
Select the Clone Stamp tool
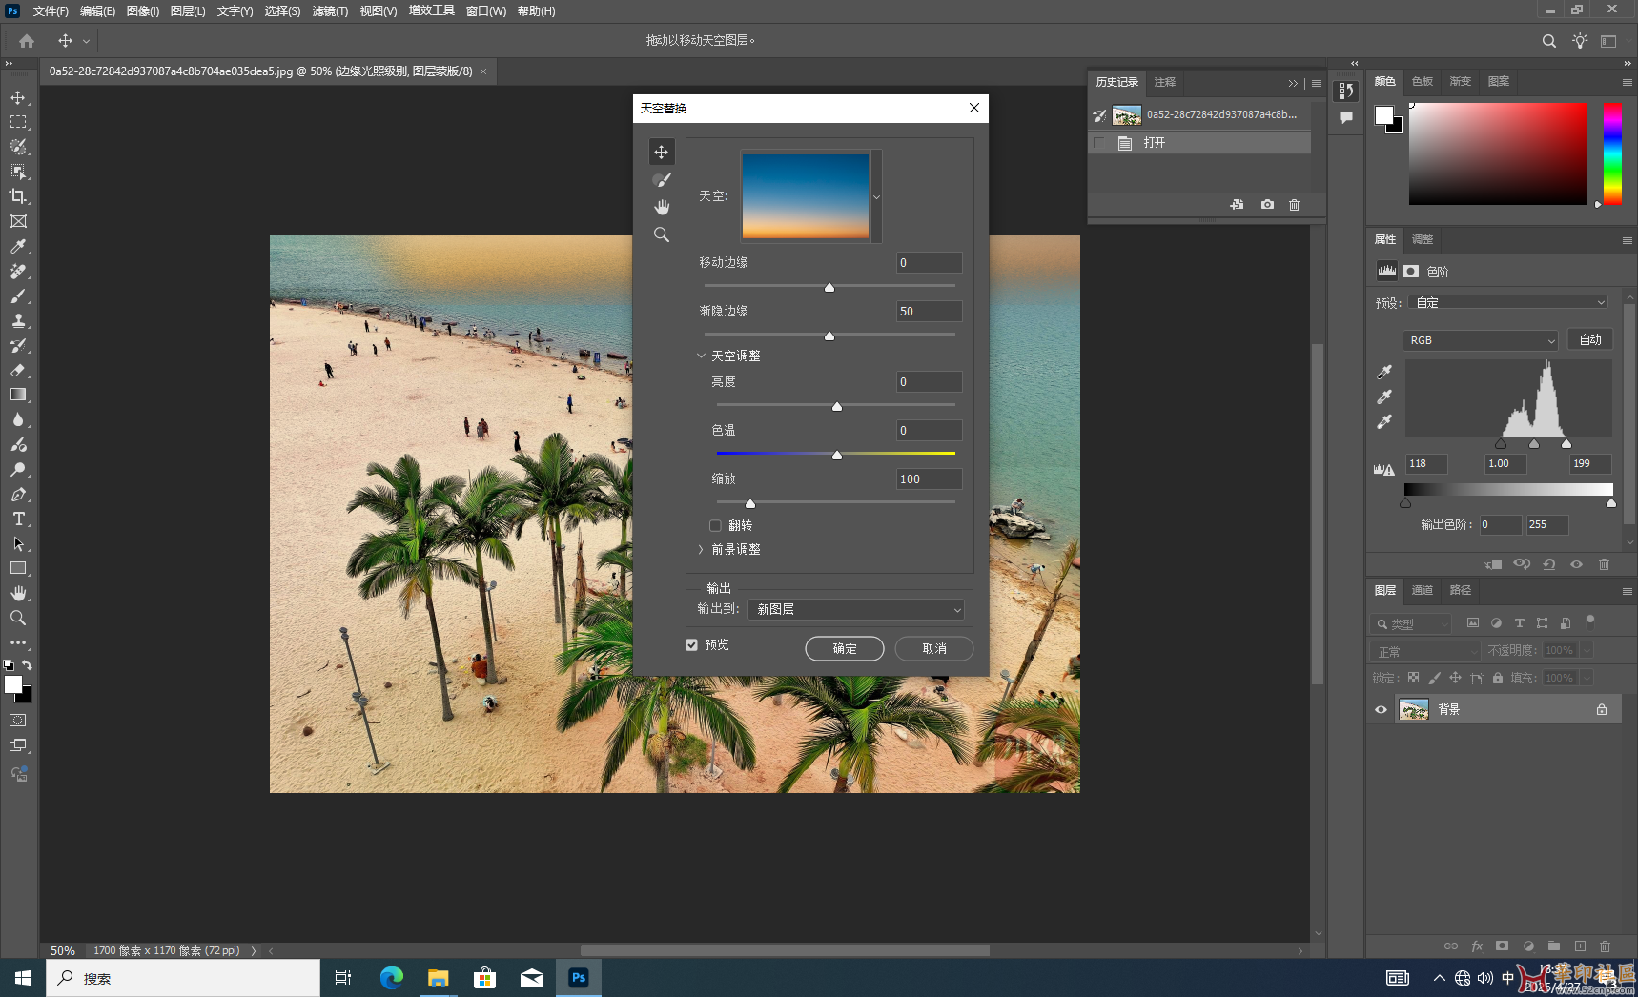[18, 320]
